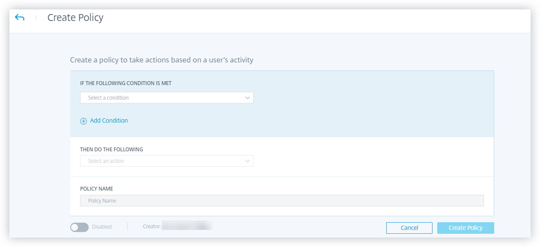Click the Add Condition link

coord(109,121)
